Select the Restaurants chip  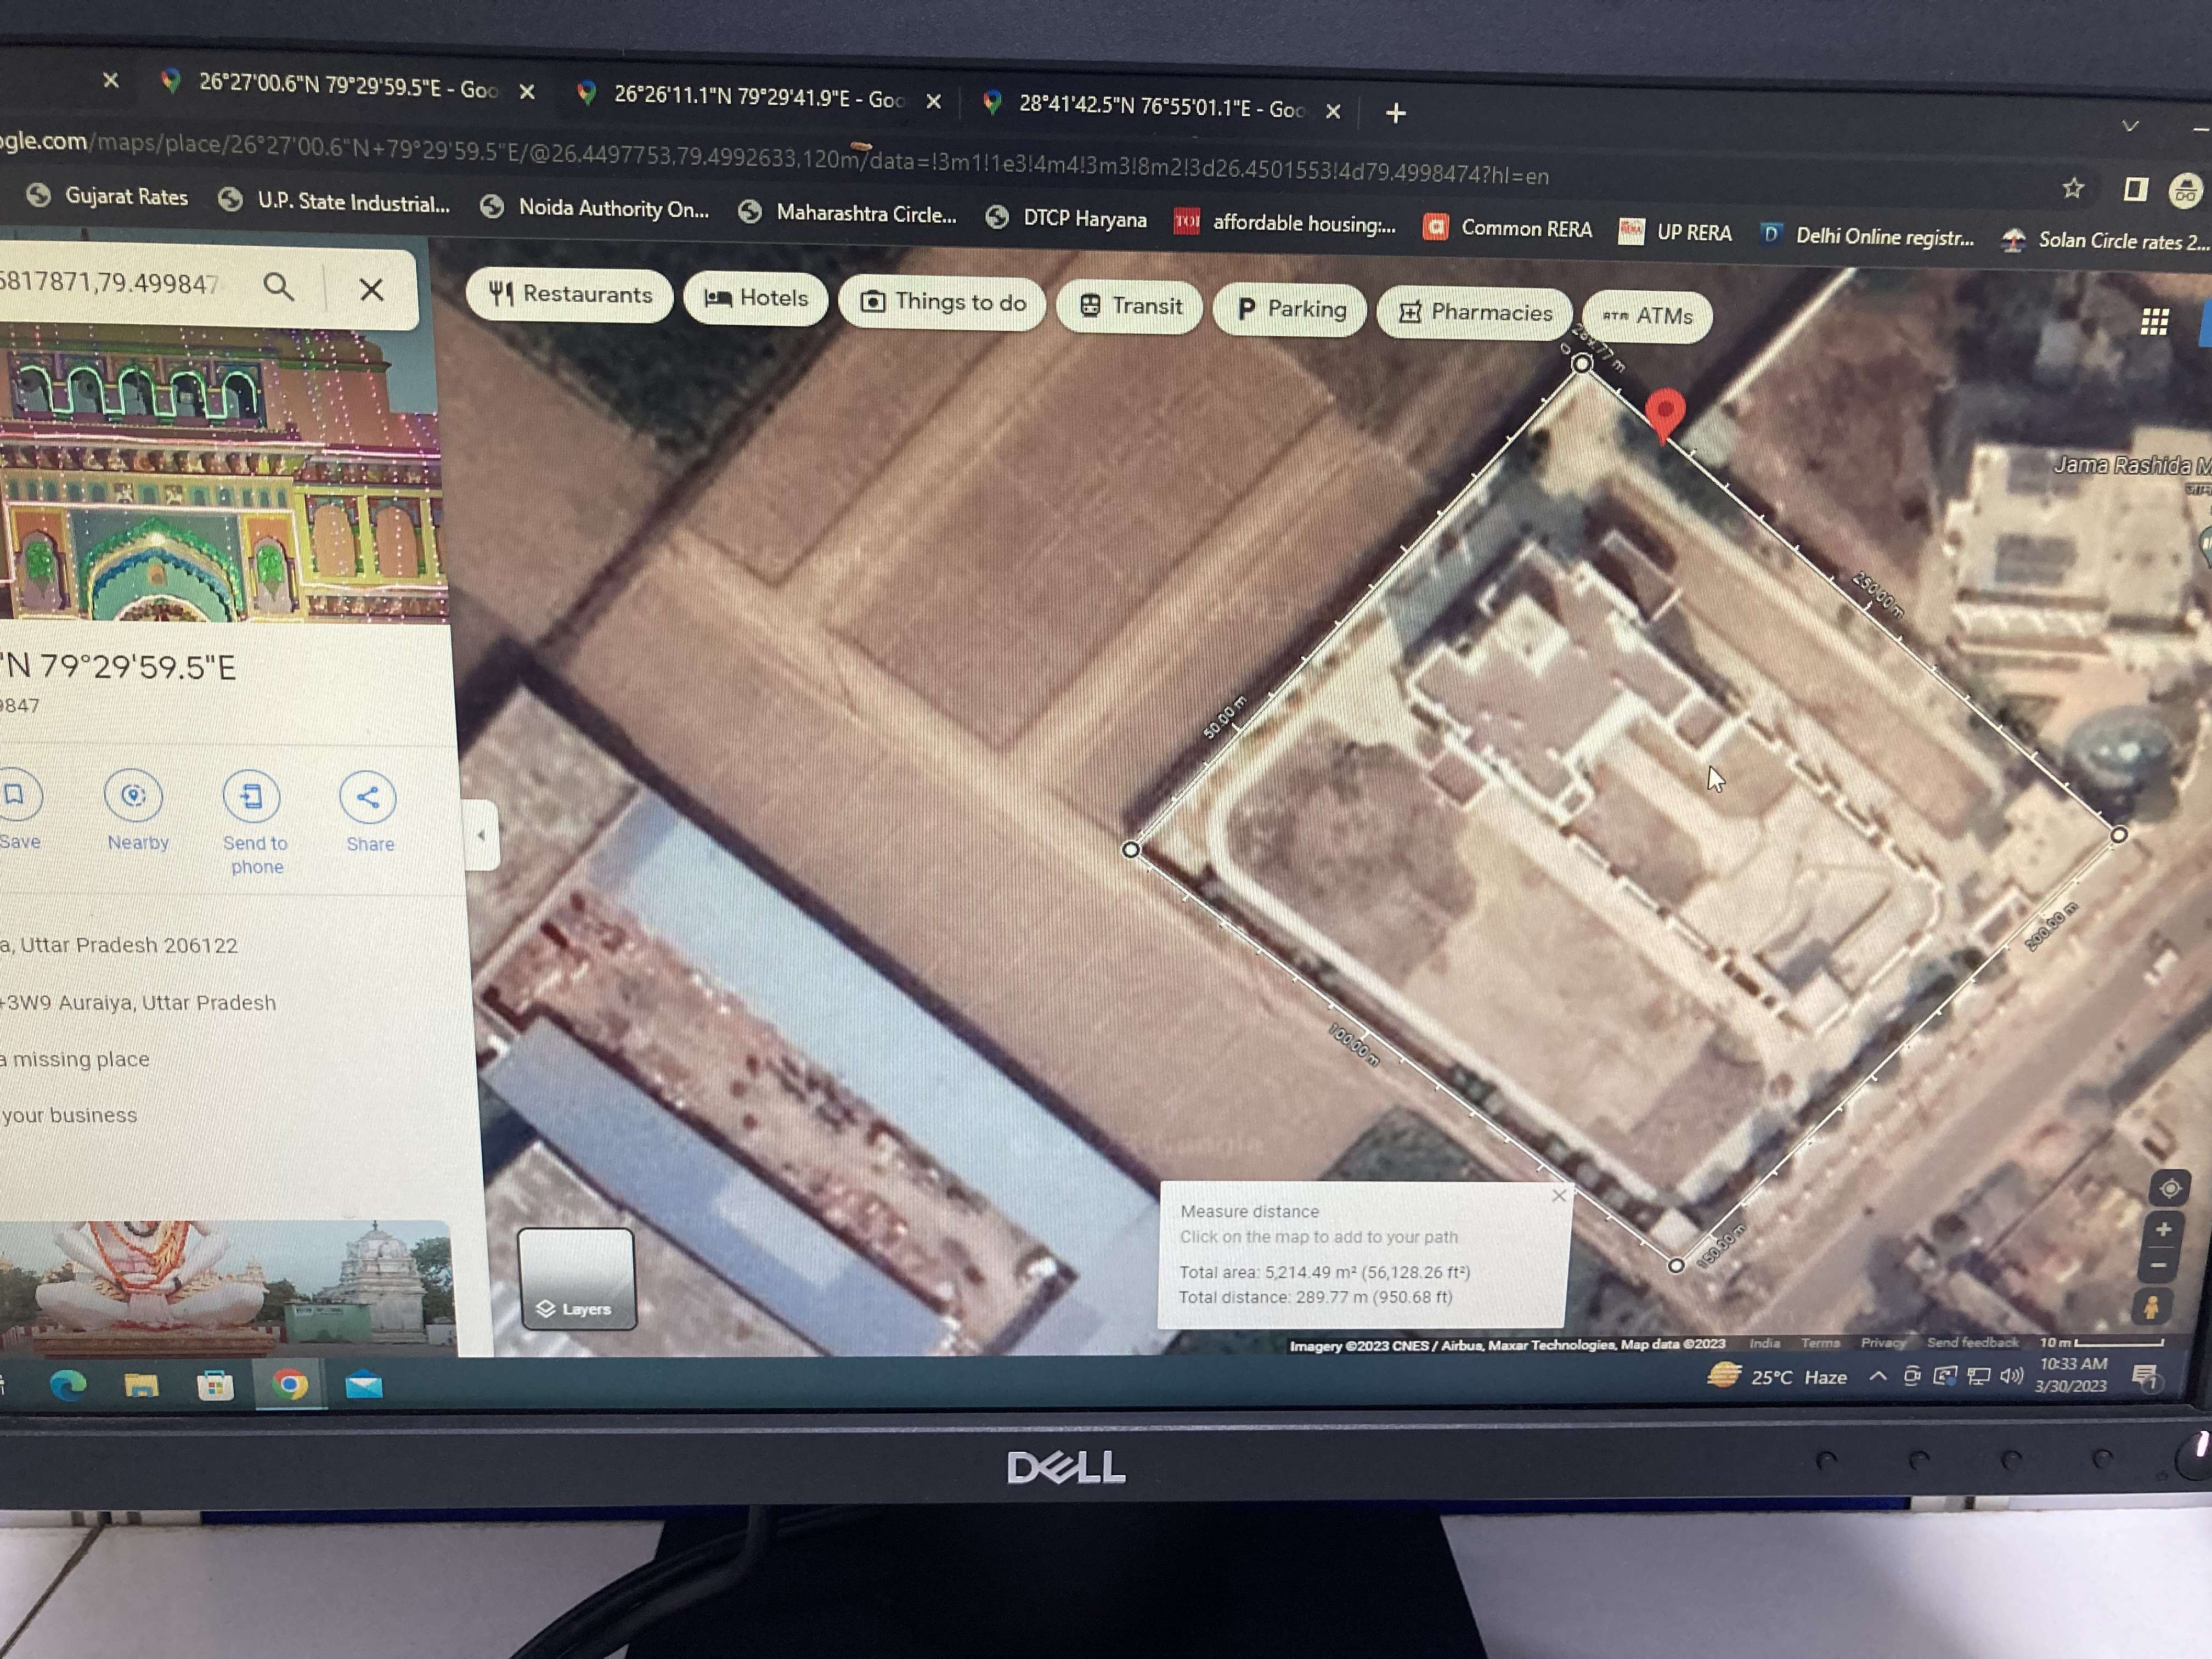pos(570,294)
